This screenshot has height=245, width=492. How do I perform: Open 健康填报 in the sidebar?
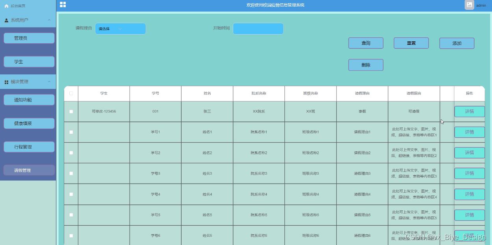pyautogui.click(x=29, y=123)
